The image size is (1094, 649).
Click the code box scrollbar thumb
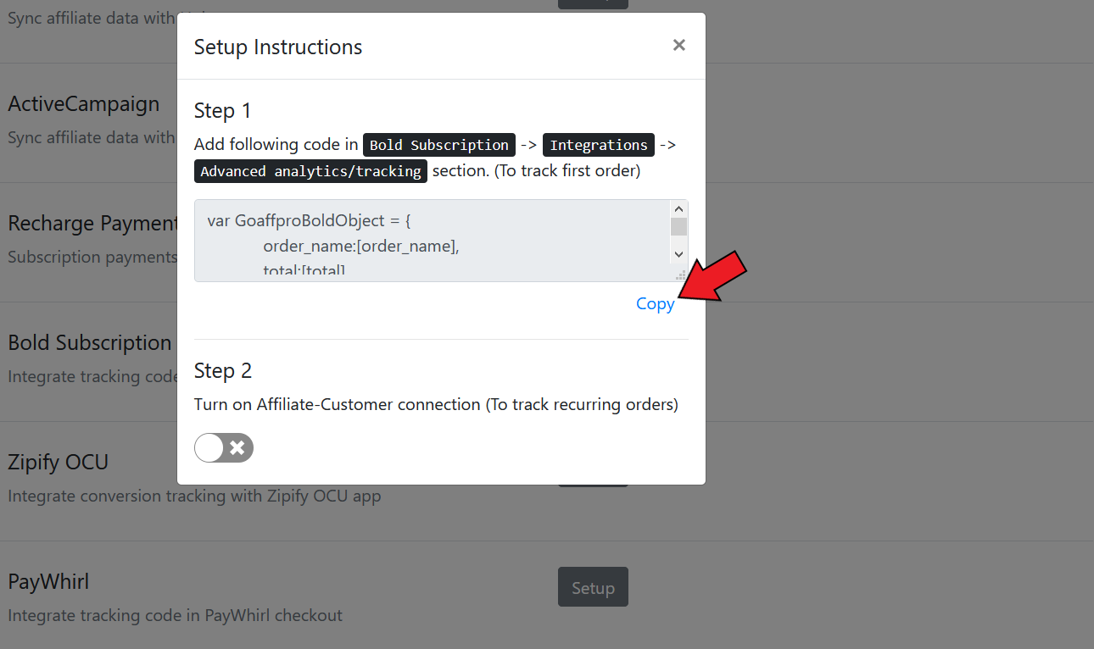point(678,226)
